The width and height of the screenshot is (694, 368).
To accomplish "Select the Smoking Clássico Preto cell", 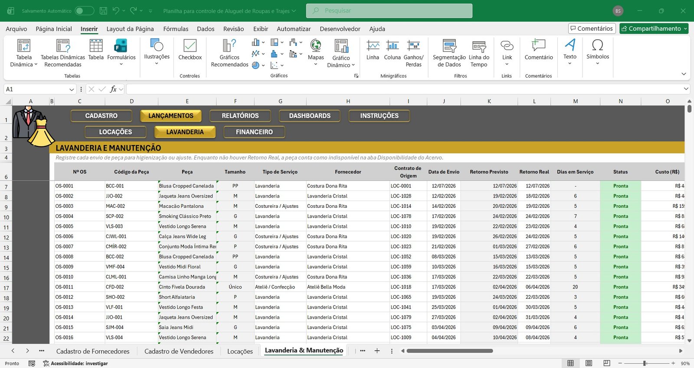I will 187,216.
